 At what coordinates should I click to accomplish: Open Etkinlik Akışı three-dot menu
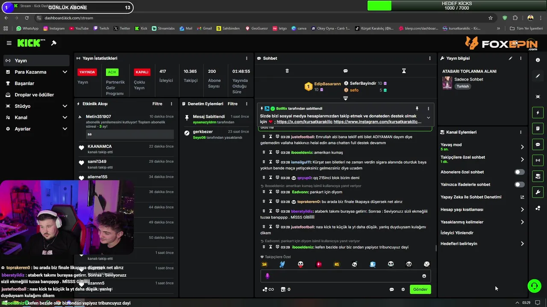[x=171, y=104]
